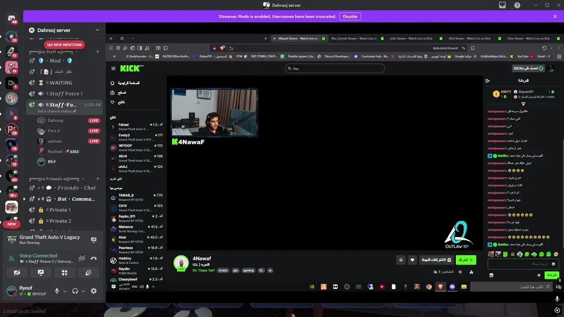
Task: Gift subscriptions button on Kick
Action: coord(436,260)
